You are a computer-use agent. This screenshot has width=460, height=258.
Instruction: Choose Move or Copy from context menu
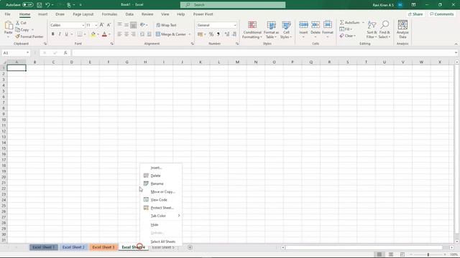161,192
